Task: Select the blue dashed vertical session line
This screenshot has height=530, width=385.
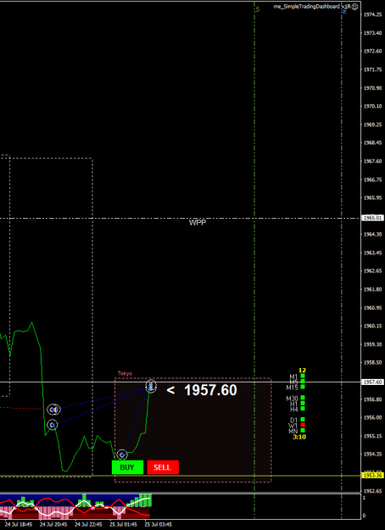Action: (342, 260)
